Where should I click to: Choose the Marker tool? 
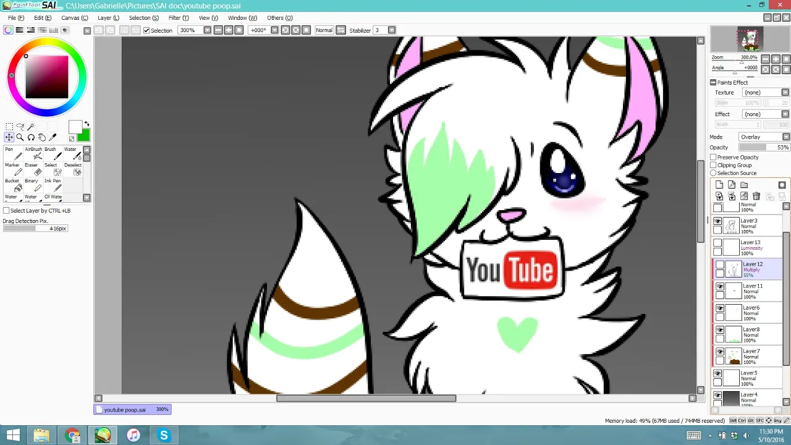pos(13,169)
